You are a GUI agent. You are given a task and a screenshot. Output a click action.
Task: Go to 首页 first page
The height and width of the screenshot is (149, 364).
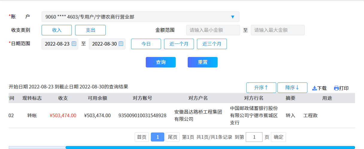tap(142, 137)
